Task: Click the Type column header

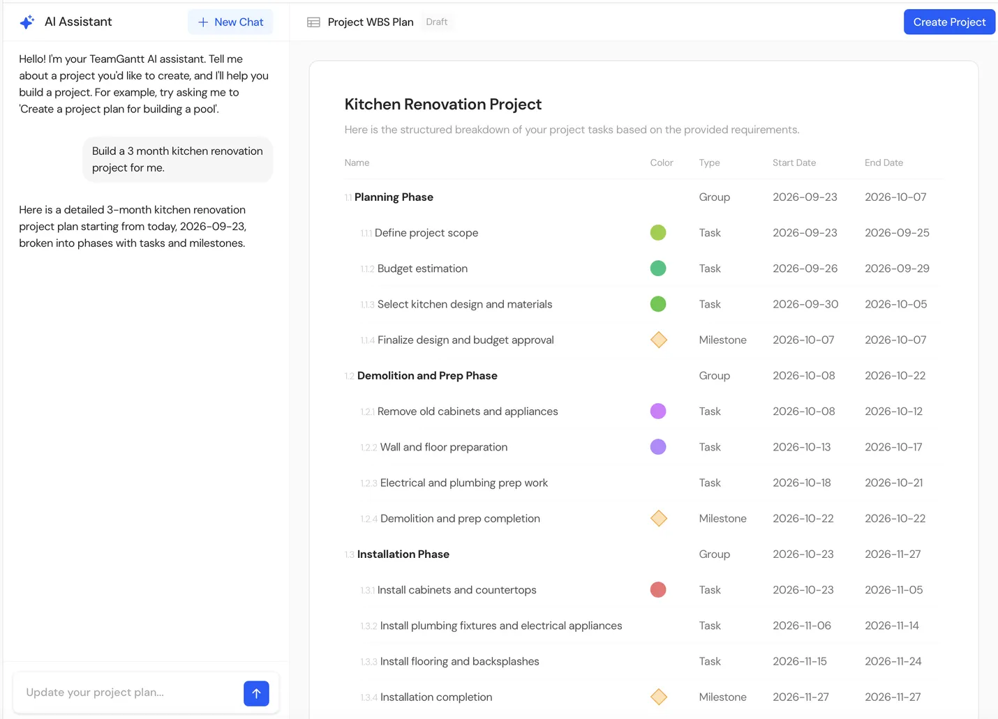Action: pyautogui.click(x=709, y=162)
